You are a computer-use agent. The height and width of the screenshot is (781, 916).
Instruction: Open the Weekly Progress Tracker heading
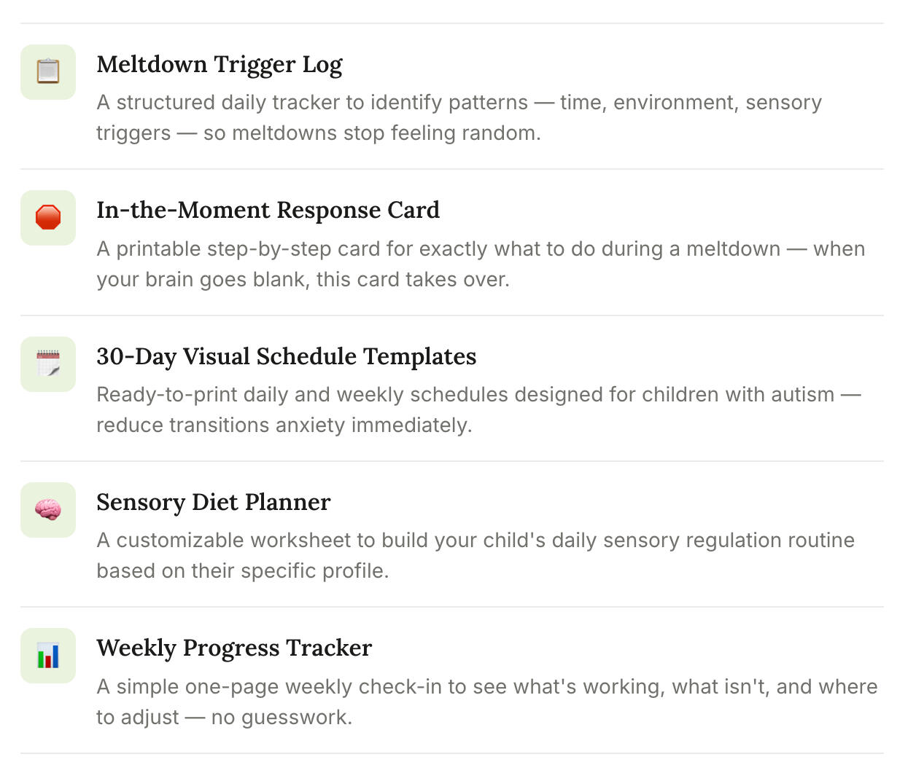234,648
